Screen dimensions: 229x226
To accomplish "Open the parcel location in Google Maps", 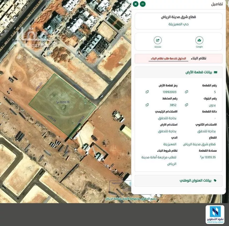I will (x=199, y=40).
